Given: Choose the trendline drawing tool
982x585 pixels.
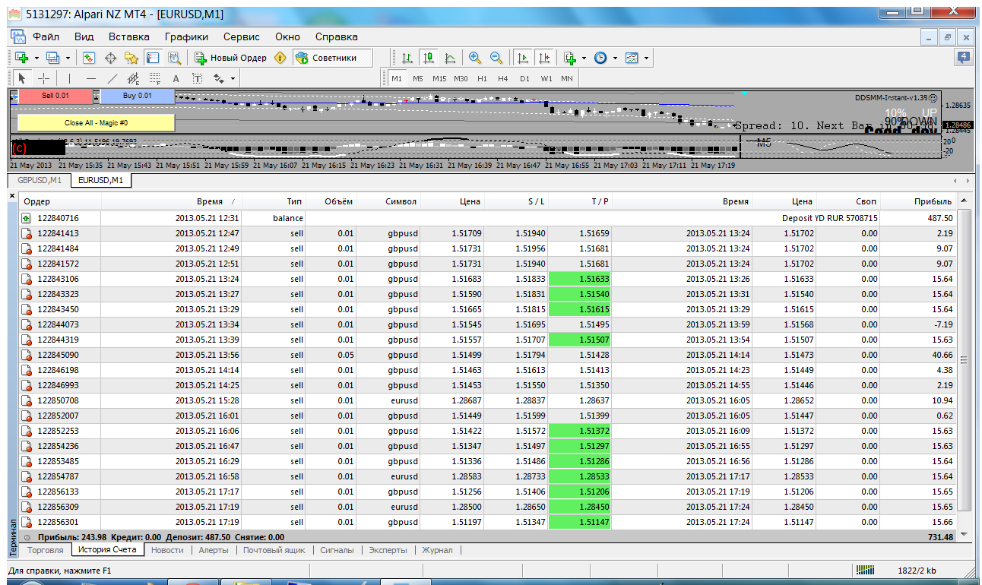Looking at the screenshot, I should click(x=112, y=78).
